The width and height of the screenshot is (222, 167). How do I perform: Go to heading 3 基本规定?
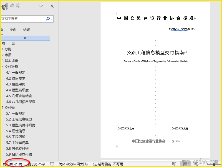point(10,61)
